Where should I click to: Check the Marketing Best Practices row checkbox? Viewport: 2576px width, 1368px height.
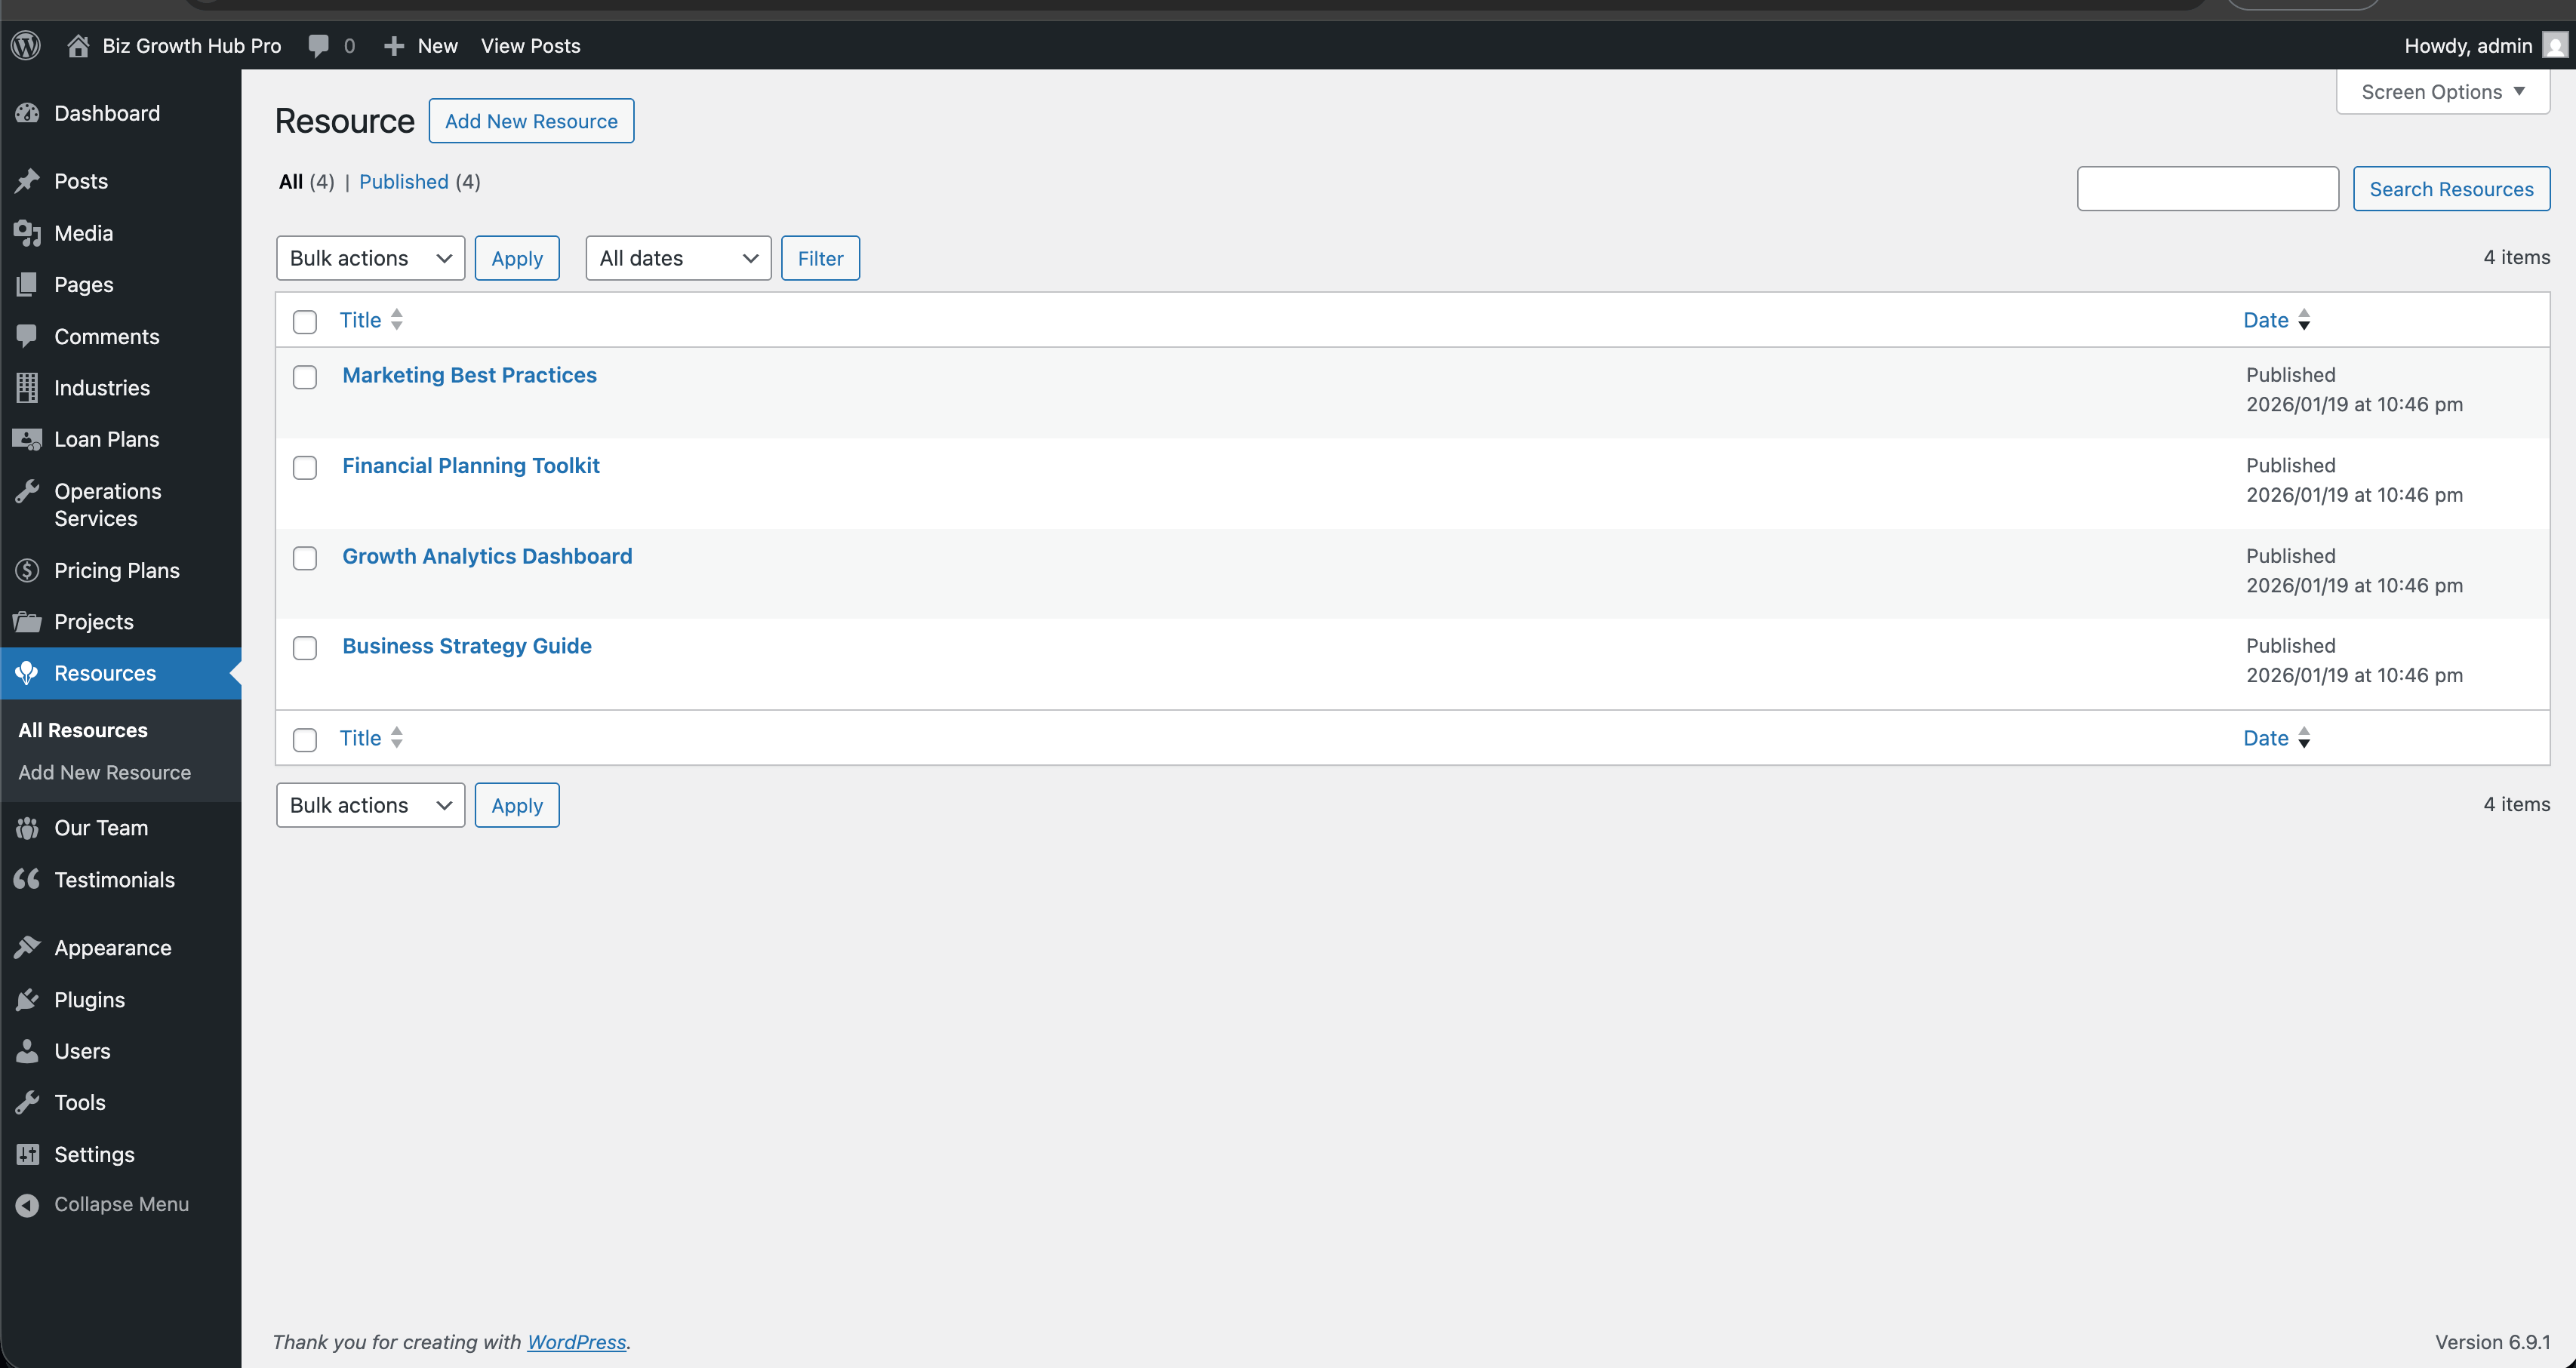305,377
